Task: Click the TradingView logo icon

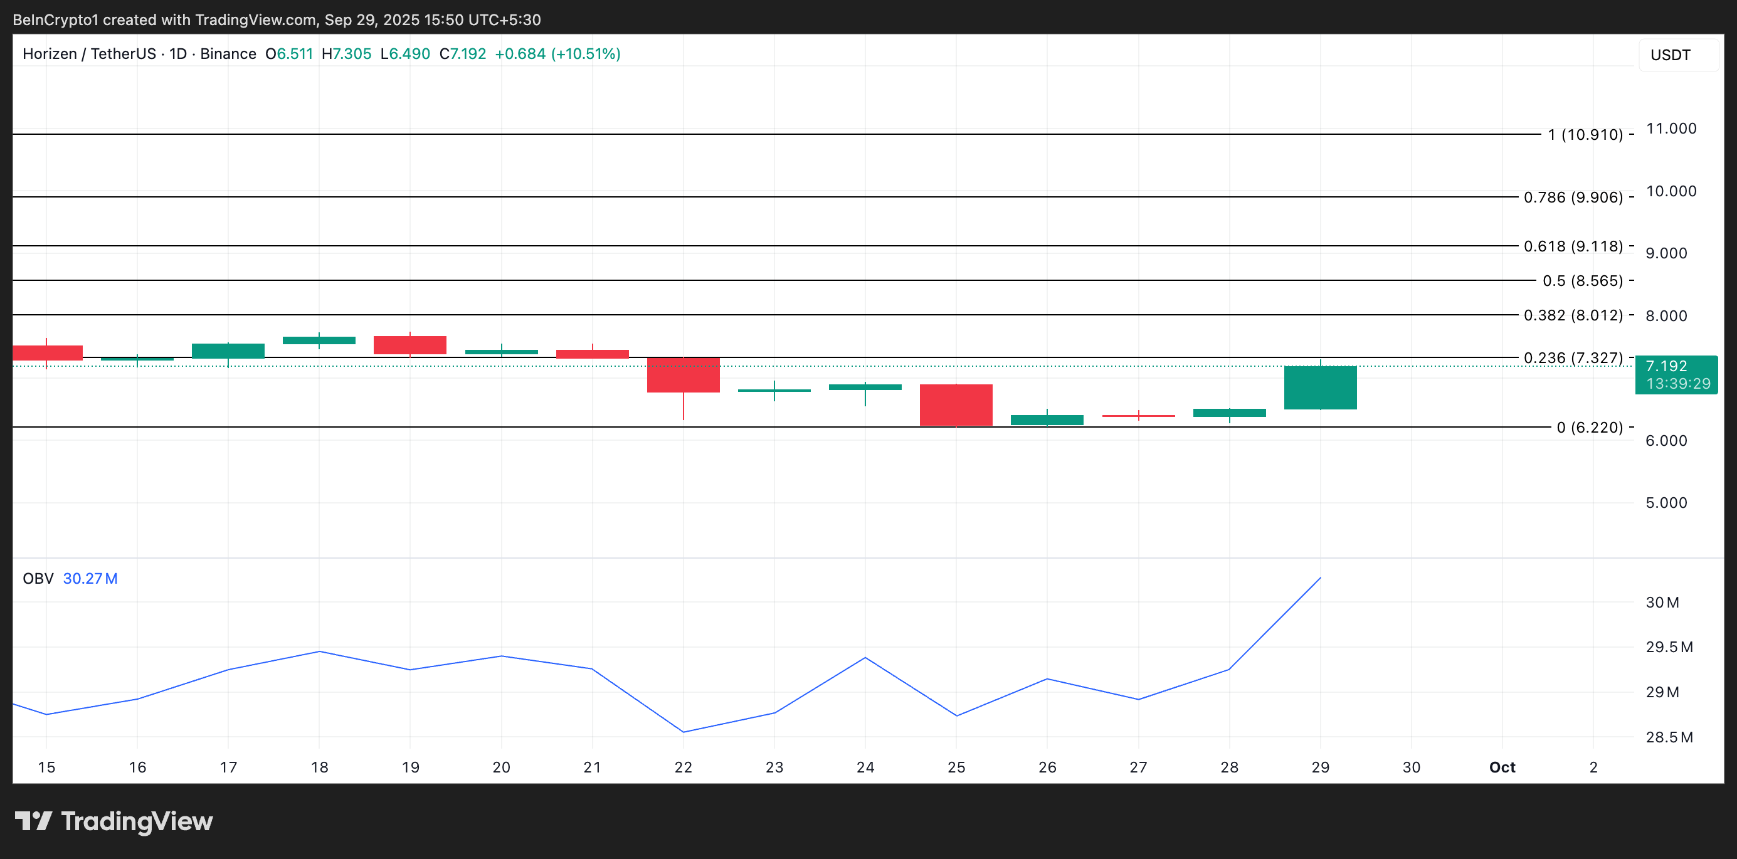Action: [x=34, y=821]
